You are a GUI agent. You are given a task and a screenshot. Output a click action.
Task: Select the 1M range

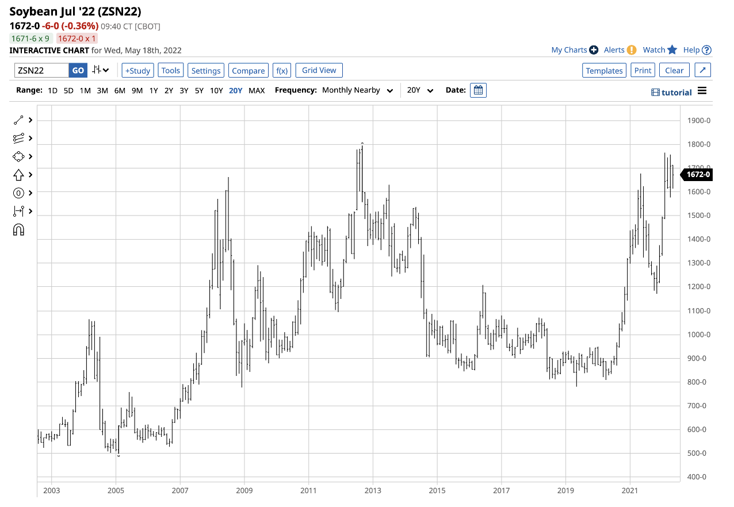click(85, 90)
